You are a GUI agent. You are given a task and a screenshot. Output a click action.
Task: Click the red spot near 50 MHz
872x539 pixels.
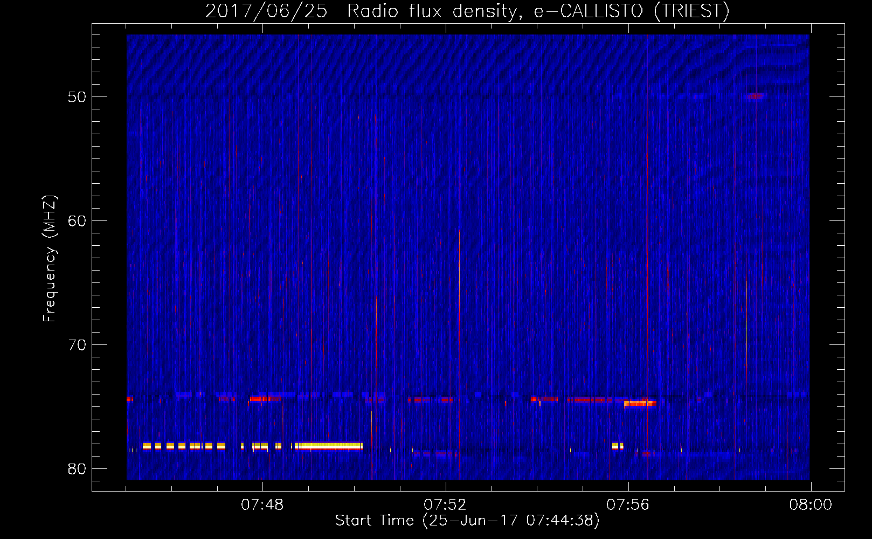pyautogui.click(x=756, y=96)
